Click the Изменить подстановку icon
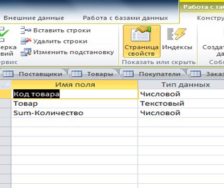This screenshot has width=224, height=188. [26, 52]
